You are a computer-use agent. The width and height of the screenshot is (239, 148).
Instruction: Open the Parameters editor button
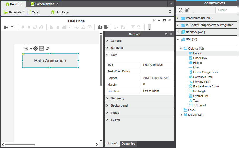pyautogui.click(x=14, y=12)
